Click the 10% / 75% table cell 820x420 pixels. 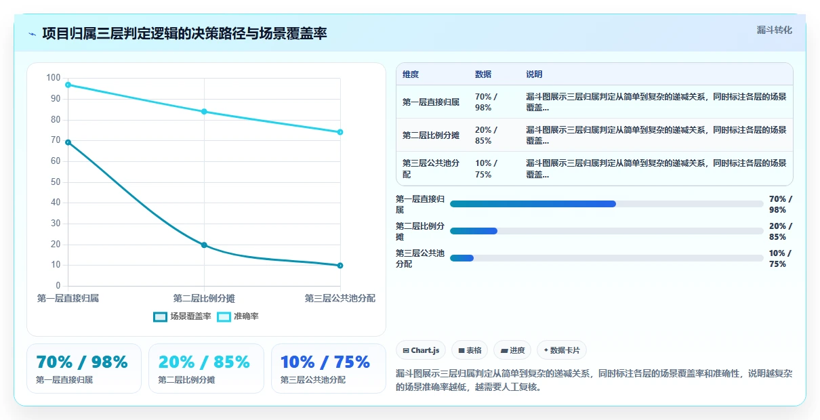coord(487,169)
